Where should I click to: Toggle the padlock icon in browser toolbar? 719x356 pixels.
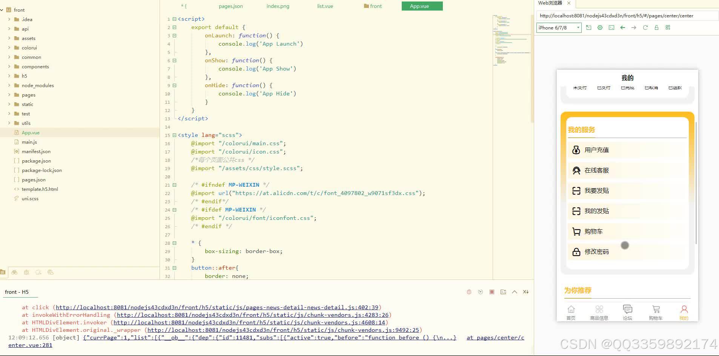click(x=656, y=28)
